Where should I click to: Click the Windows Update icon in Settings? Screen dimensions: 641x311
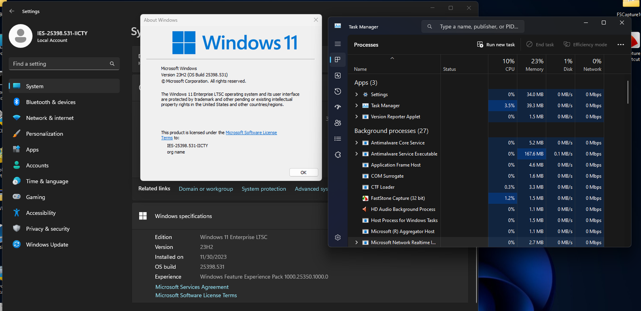coord(17,244)
